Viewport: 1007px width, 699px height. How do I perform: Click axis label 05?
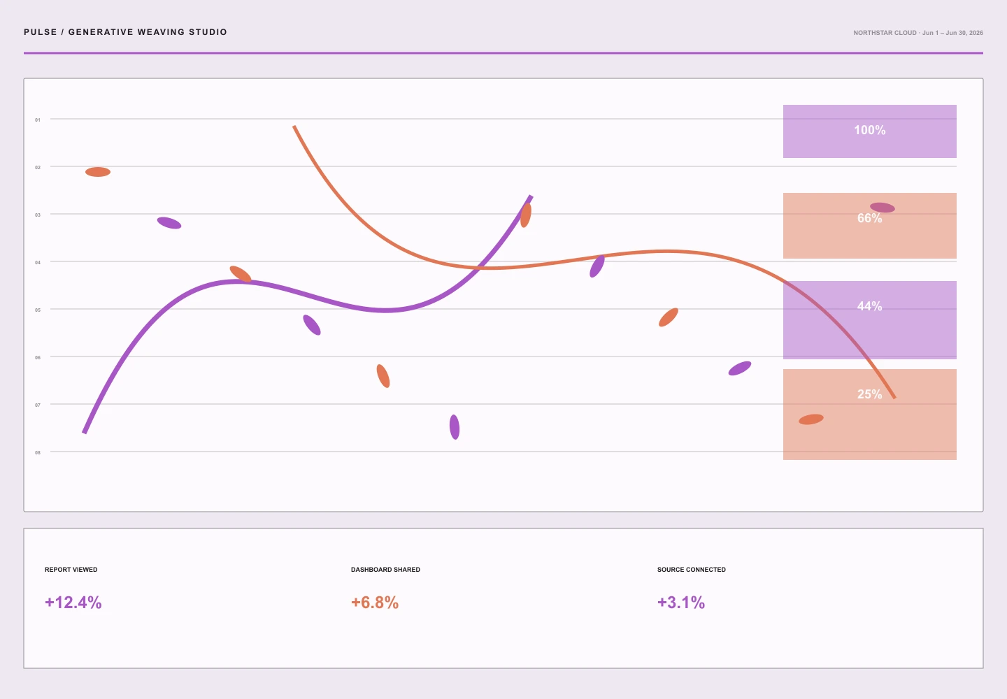(38, 310)
